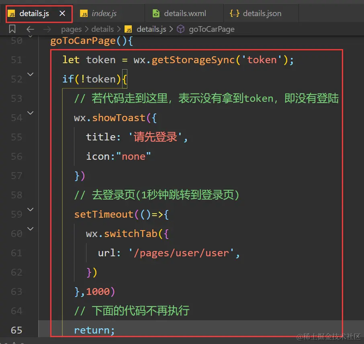Image resolution: width=364 pixels, height=344 pixels.
Task: Click the '请先登录' string on line 55
Action: pyautogui.click(x=155, y=137)
